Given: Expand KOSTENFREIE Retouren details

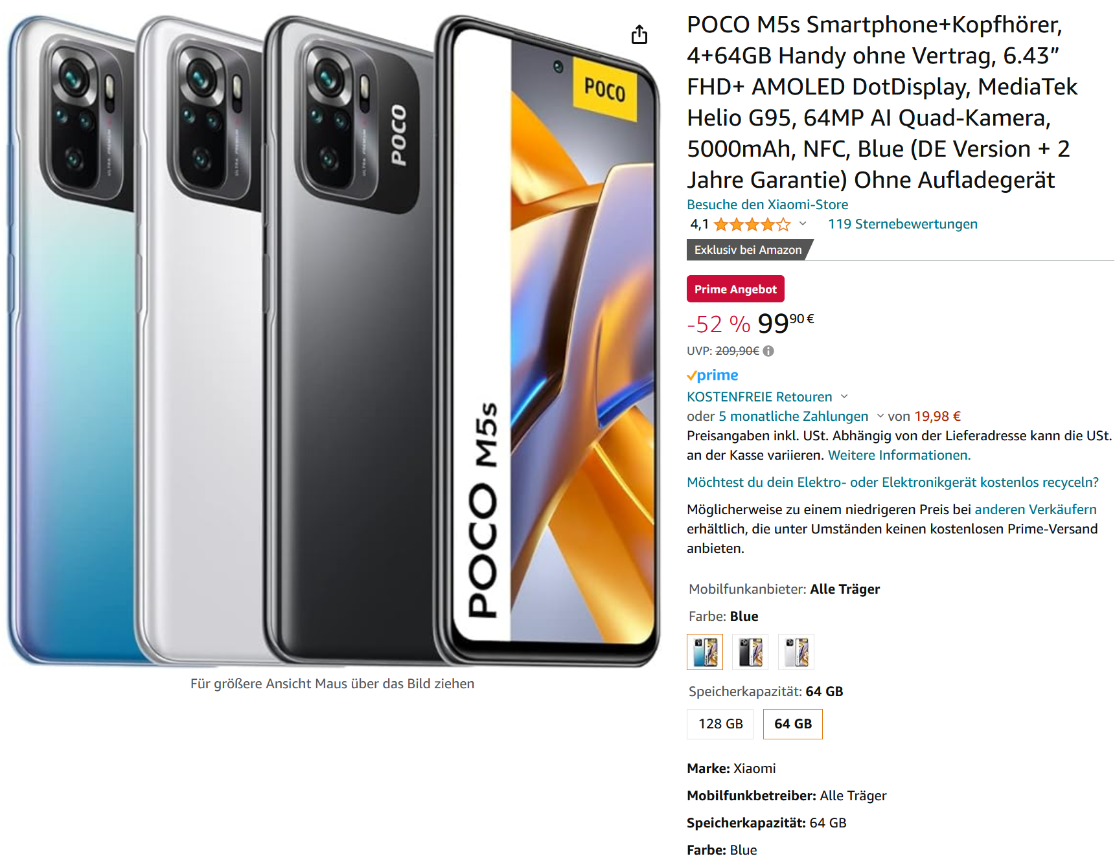Looking at the screenshot, I should 844,396.
